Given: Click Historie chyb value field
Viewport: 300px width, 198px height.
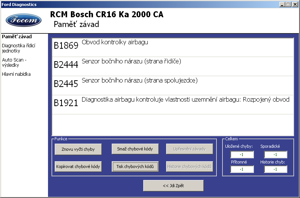Looking at the screenshot, I should point(276,169).
